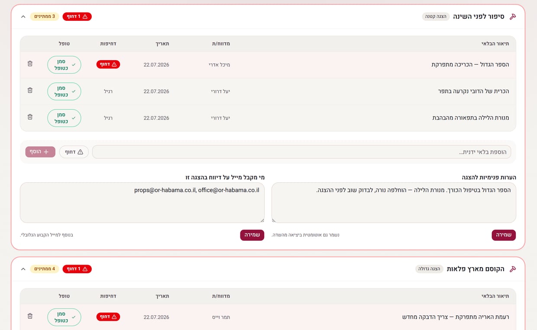This screenshot has height=330, width=537.
Task: Click the reporter name 'מיכל אדרי'
Action: [x=219, y=65]
